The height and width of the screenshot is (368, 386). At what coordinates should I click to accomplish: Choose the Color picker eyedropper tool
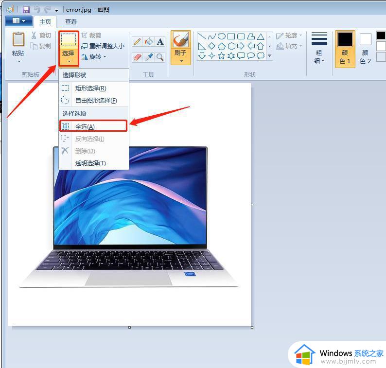pos(149,57)
